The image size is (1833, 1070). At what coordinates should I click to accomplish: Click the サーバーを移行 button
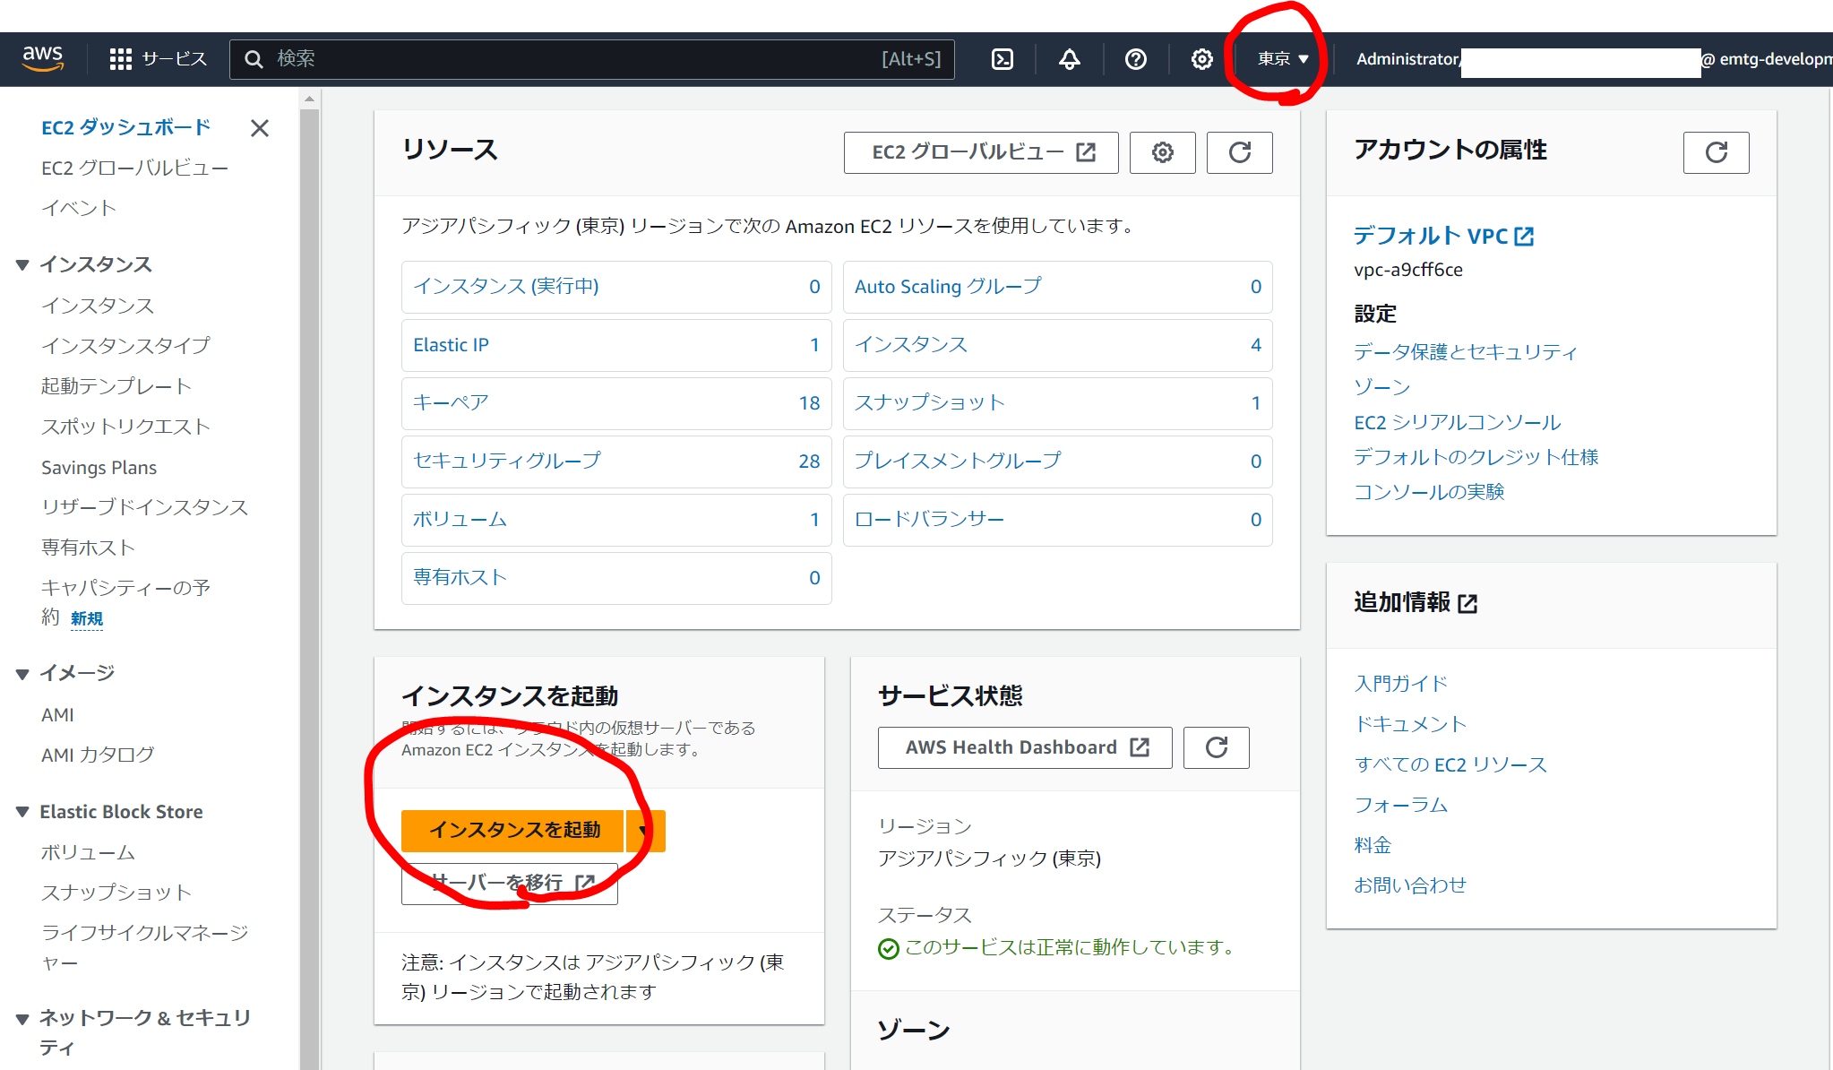coord(510,883)
